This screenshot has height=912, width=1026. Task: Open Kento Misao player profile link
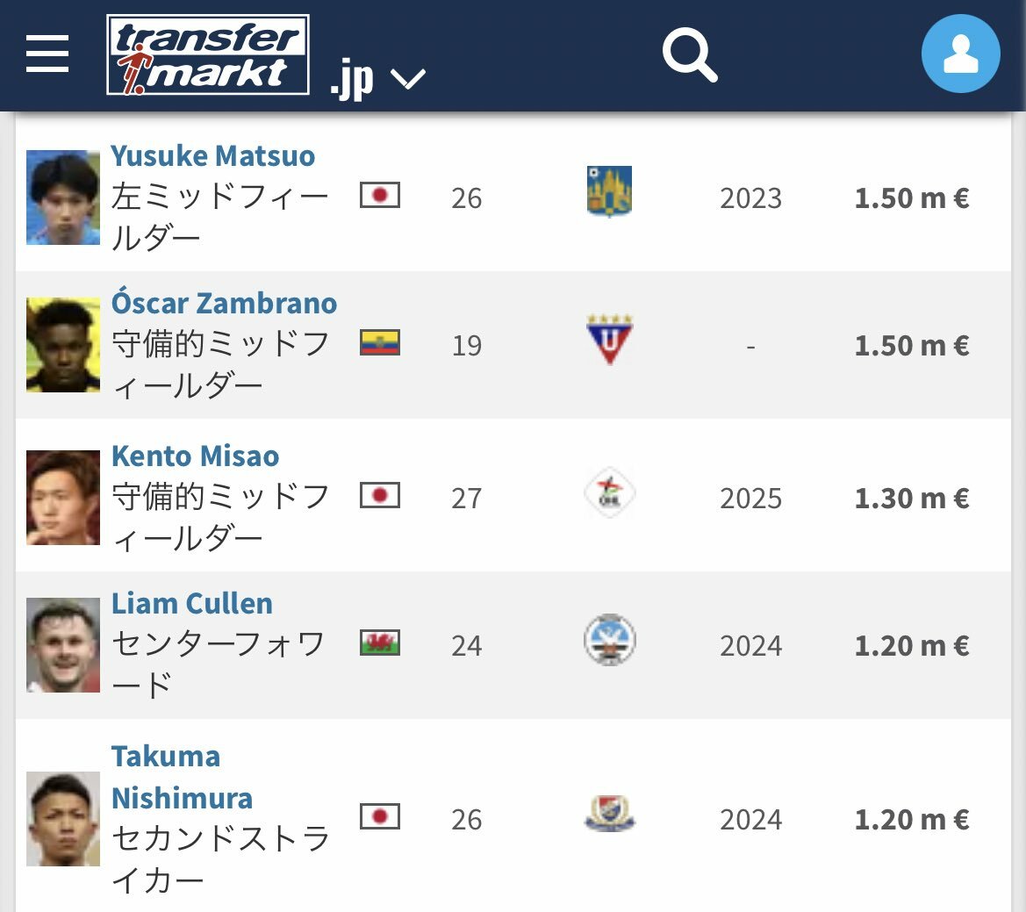click(195, 456)
